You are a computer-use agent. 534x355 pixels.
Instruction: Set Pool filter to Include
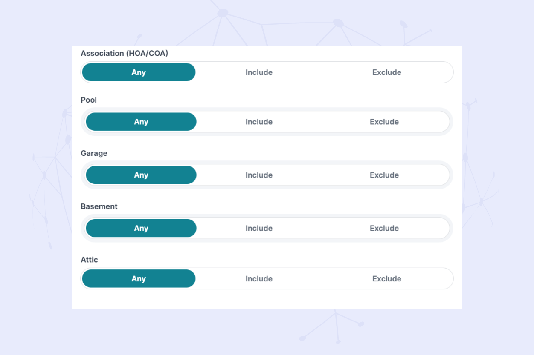(x=259, y=122)
